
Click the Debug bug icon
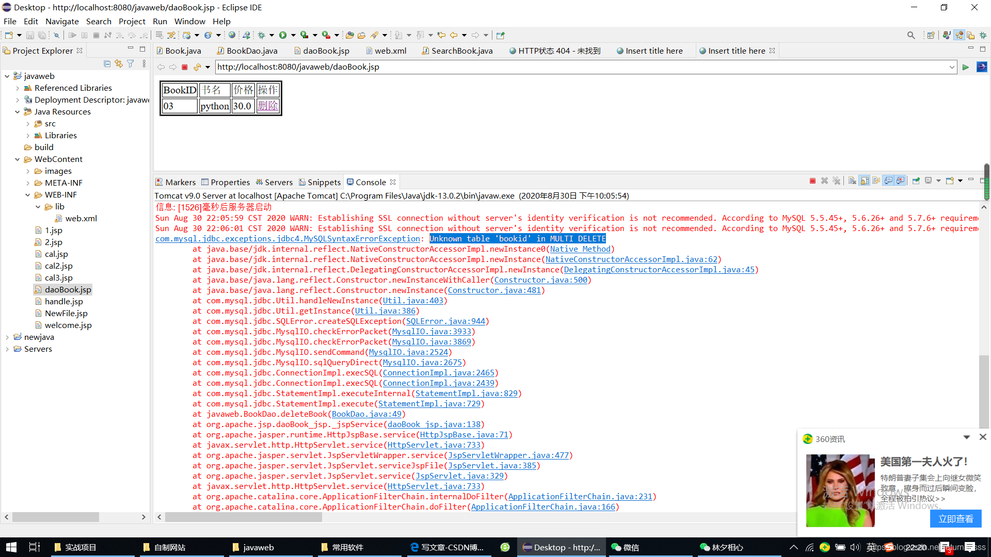(262, 35)
